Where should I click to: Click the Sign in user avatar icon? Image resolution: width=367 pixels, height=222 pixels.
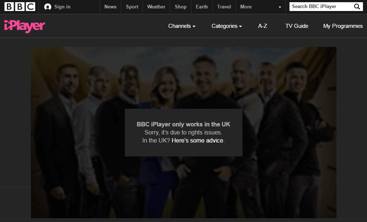coord(47,7)
